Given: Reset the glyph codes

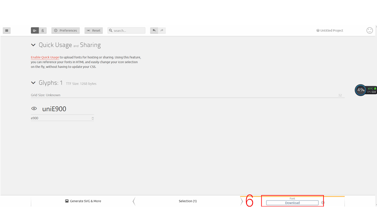Looking at the screenshot, I should [94, 31].
